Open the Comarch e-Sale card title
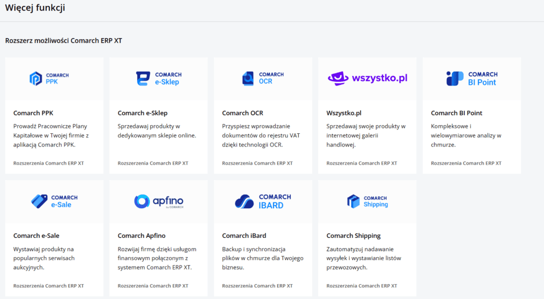The height and width of the screenshot is (299, 544). click(37, 235)
